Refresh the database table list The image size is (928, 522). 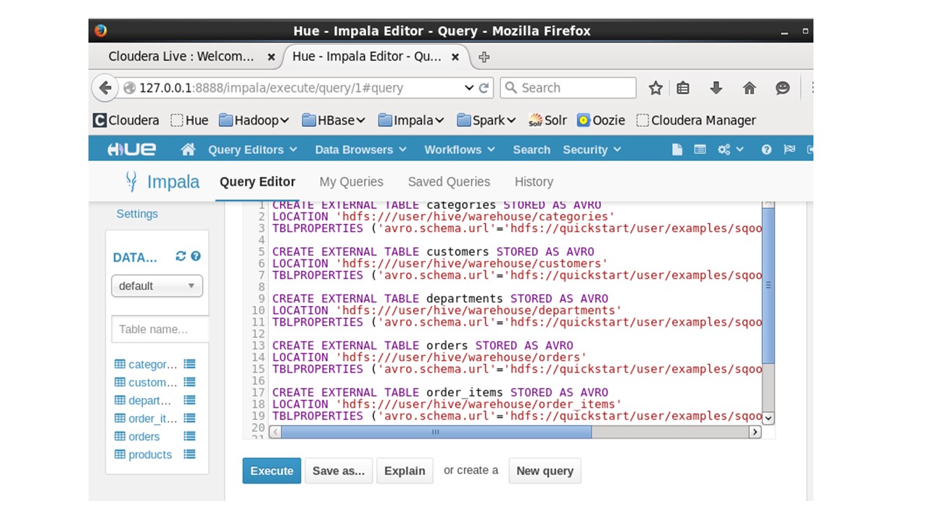tap(181, 257)
